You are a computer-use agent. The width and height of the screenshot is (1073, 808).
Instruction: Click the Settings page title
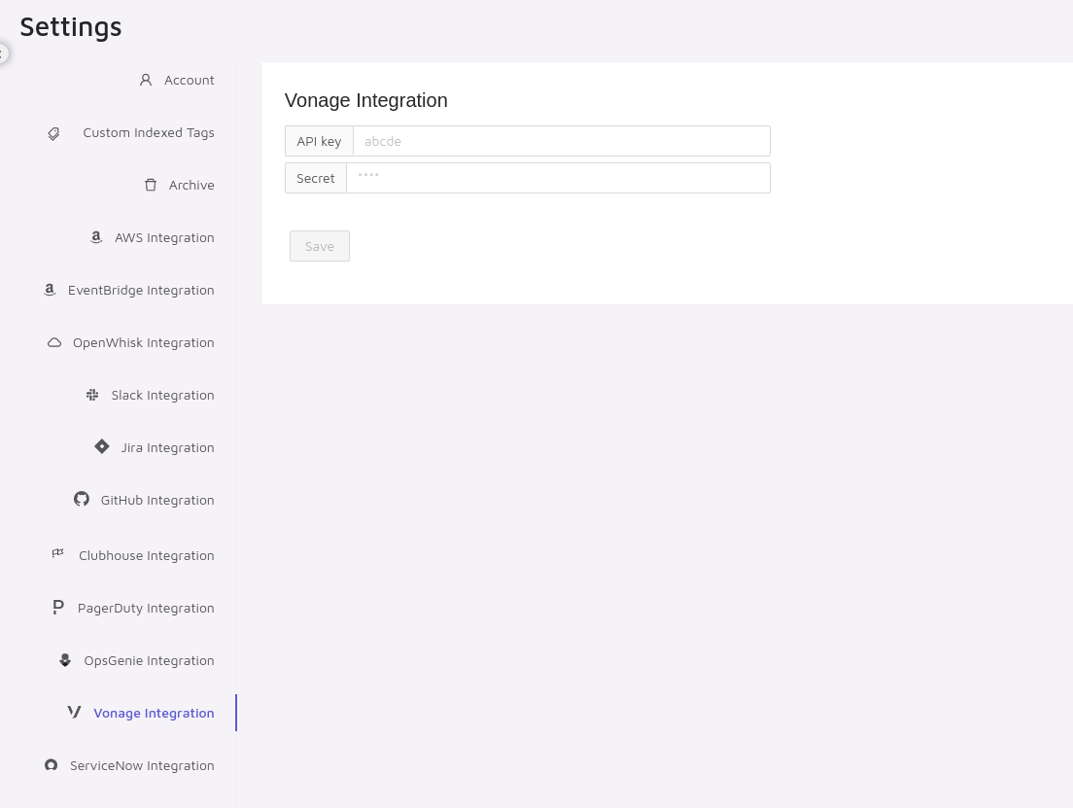point(71,26)
